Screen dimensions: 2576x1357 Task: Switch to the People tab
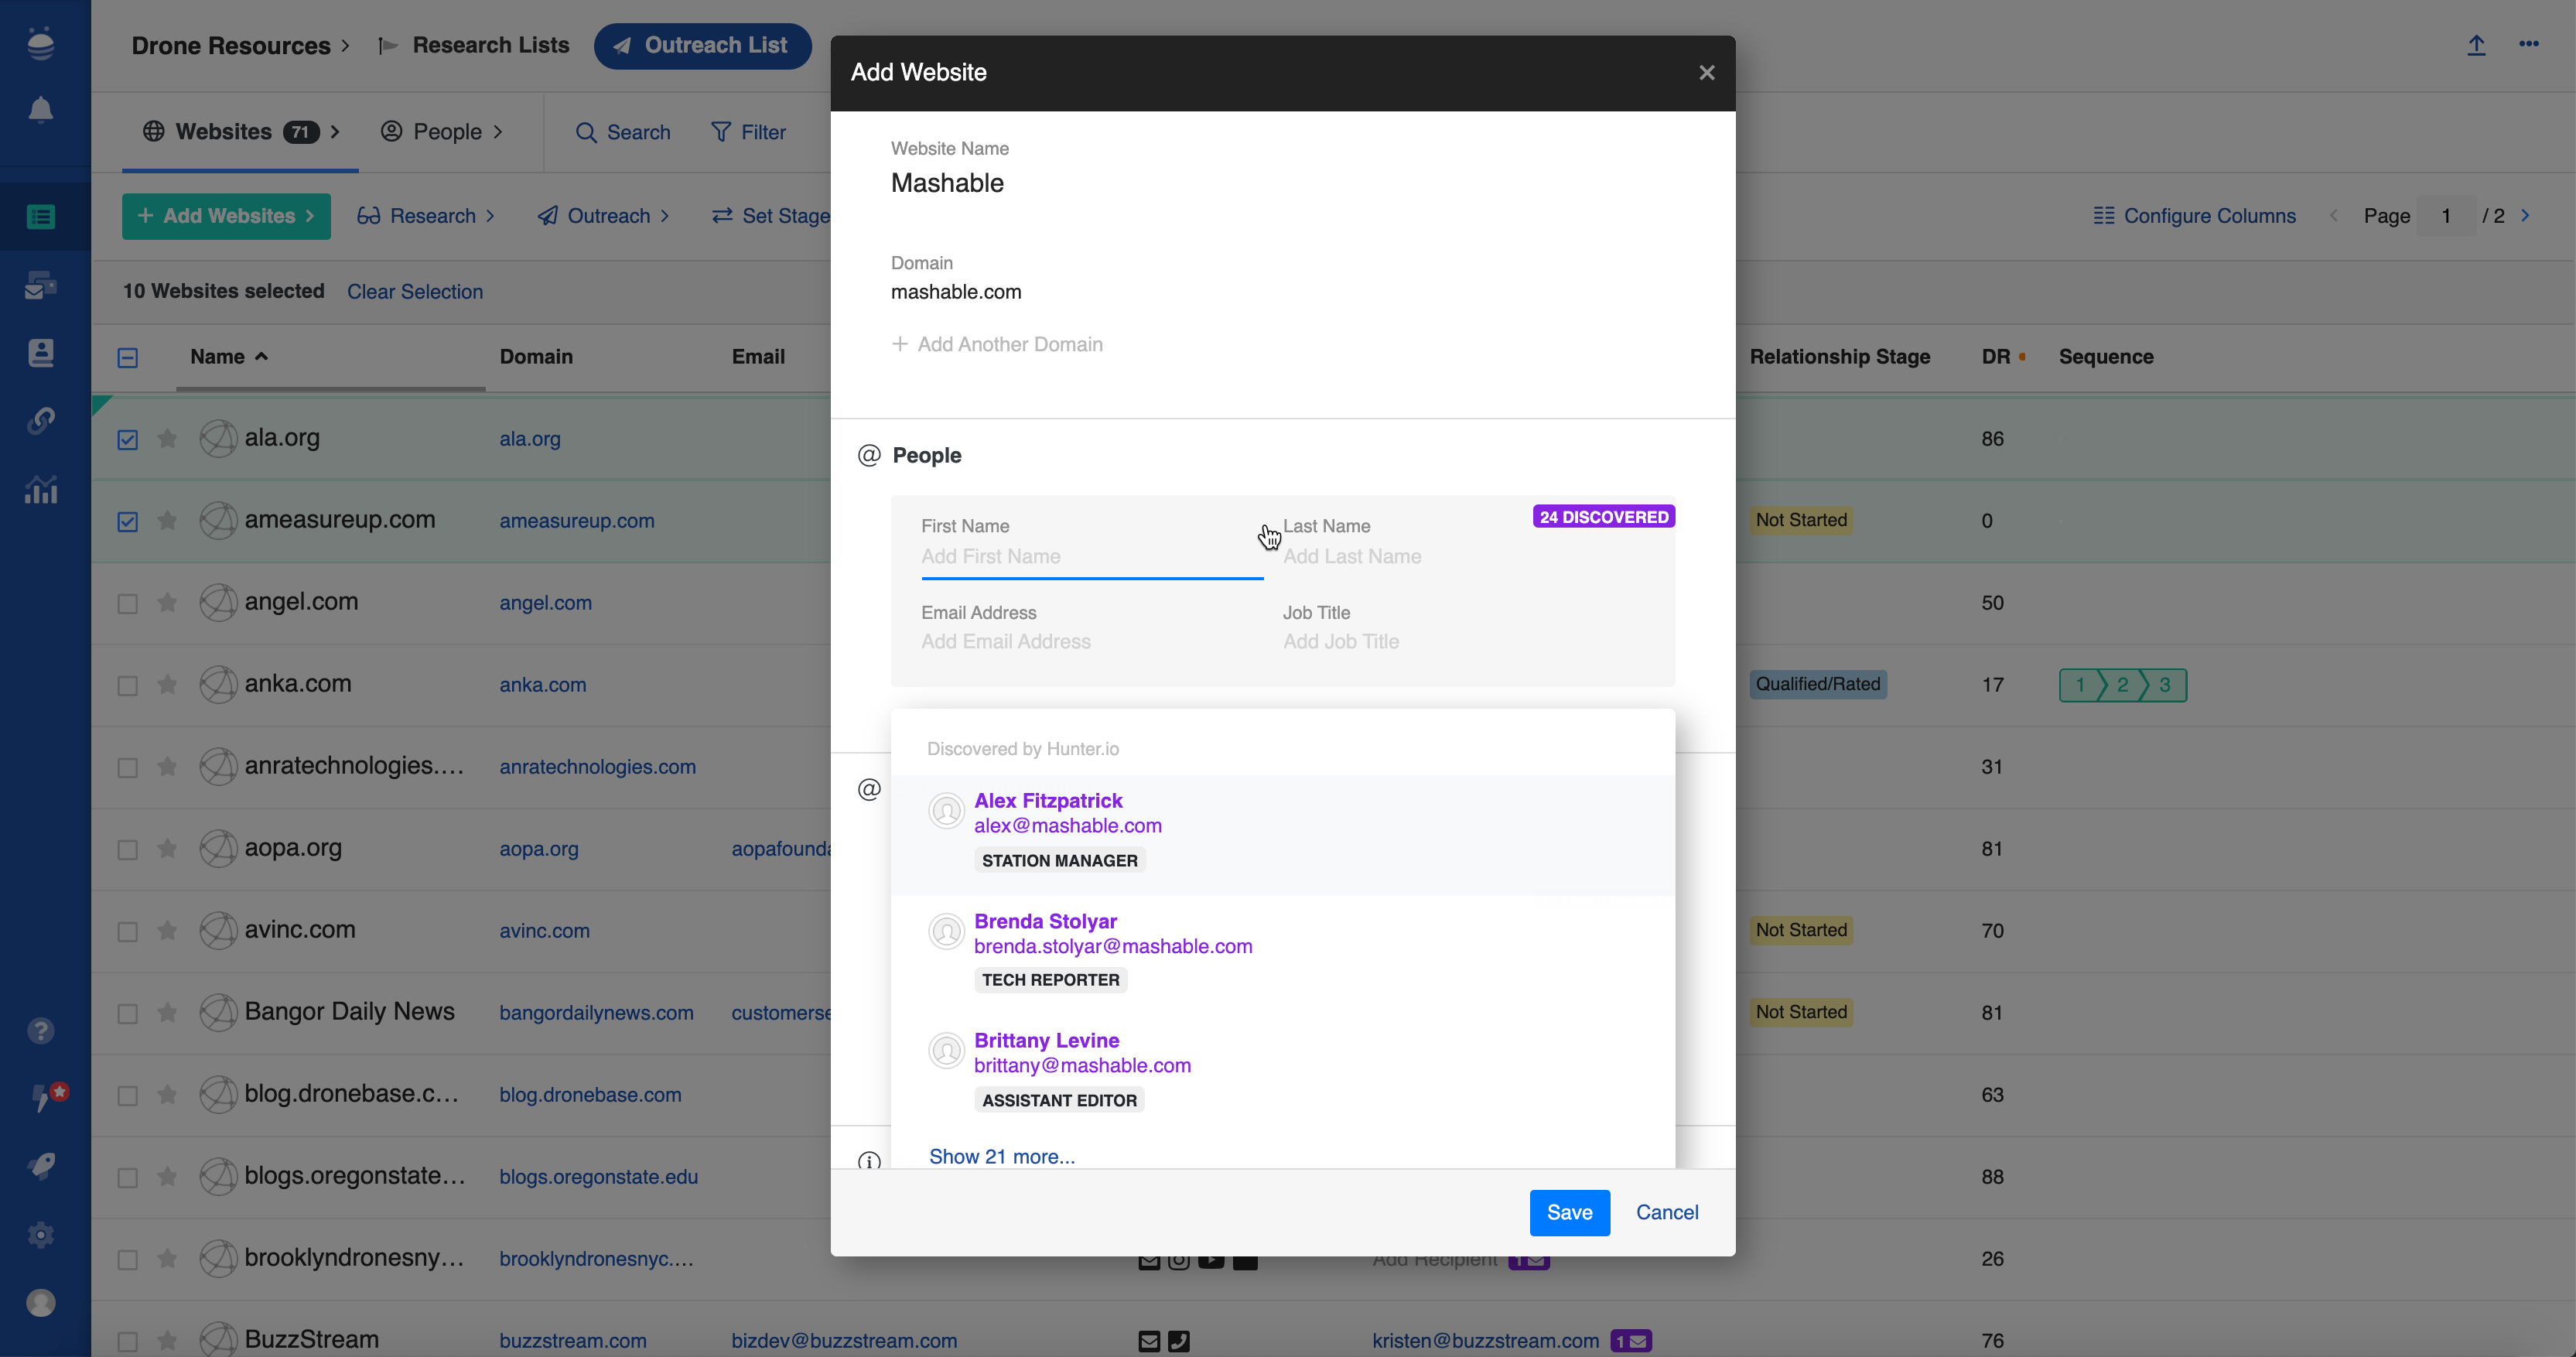(x=441, y=132)
